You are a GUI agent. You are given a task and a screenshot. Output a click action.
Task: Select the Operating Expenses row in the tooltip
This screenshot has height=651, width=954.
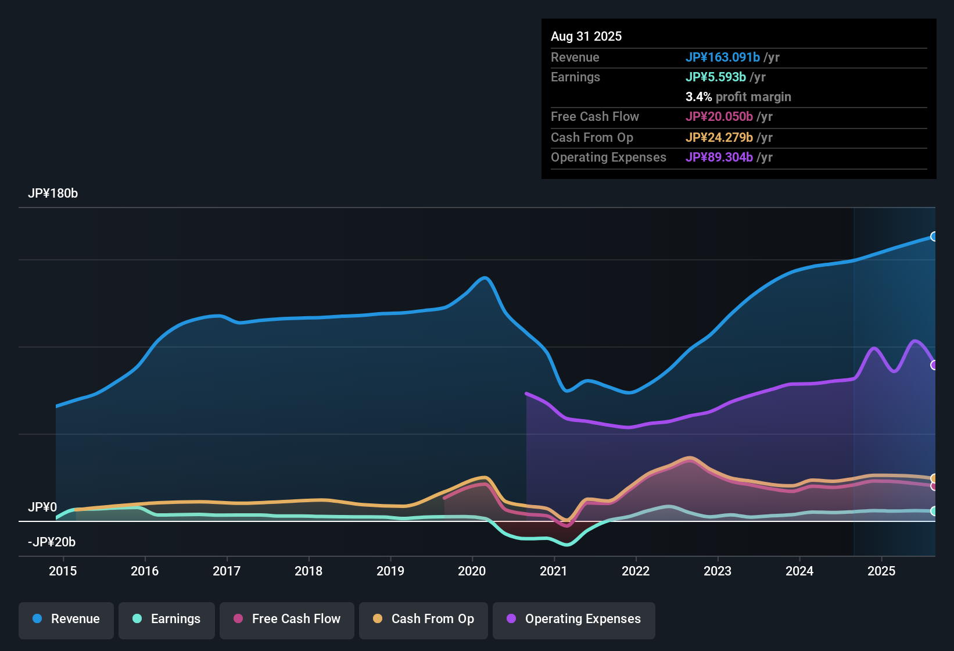click(x=738, y=157)
